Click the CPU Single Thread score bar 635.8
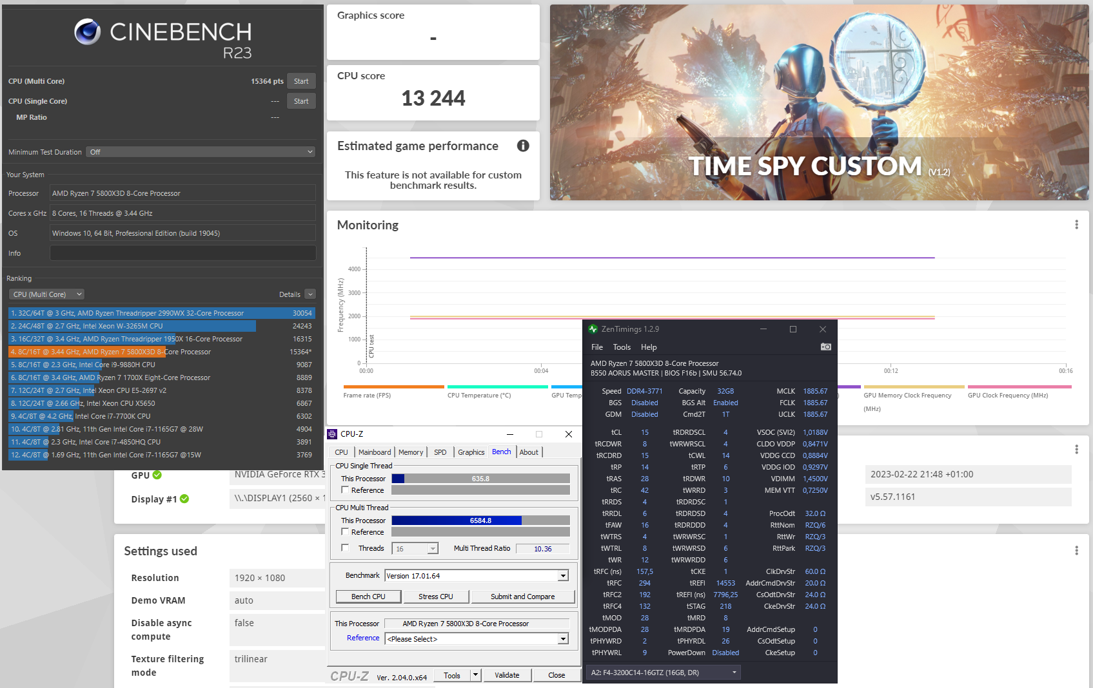The image size is (1093, 688). [480, 479]
